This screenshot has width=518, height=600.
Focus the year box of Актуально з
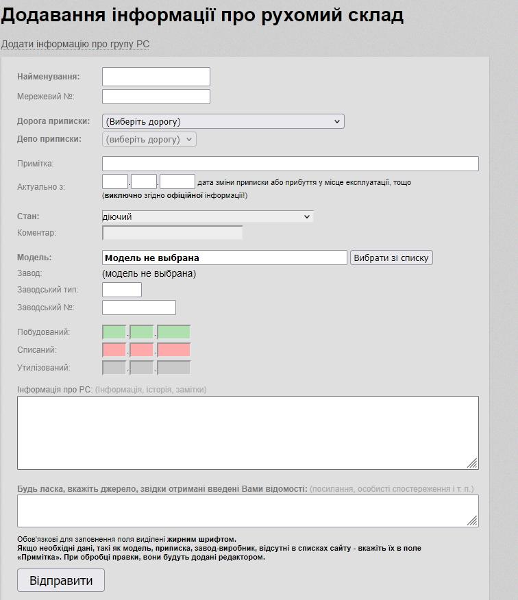pyautogui.click(x=177, y=182)
